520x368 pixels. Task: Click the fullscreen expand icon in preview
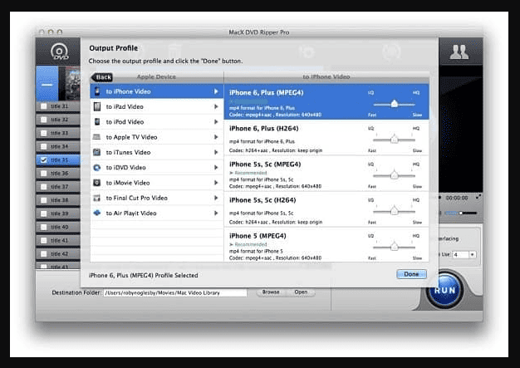pyautogui.click(x=478, y=197)
